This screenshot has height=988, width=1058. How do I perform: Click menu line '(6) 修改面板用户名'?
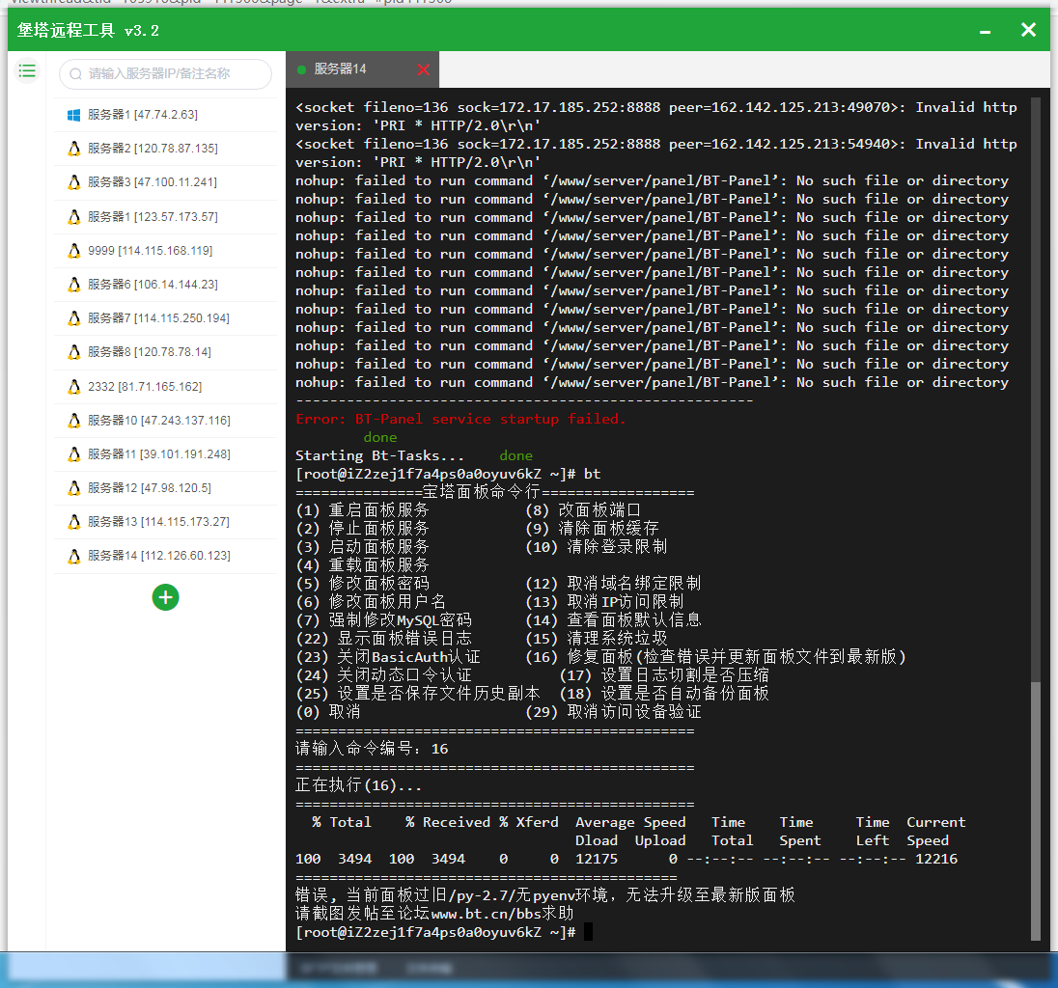click(371, 602)
